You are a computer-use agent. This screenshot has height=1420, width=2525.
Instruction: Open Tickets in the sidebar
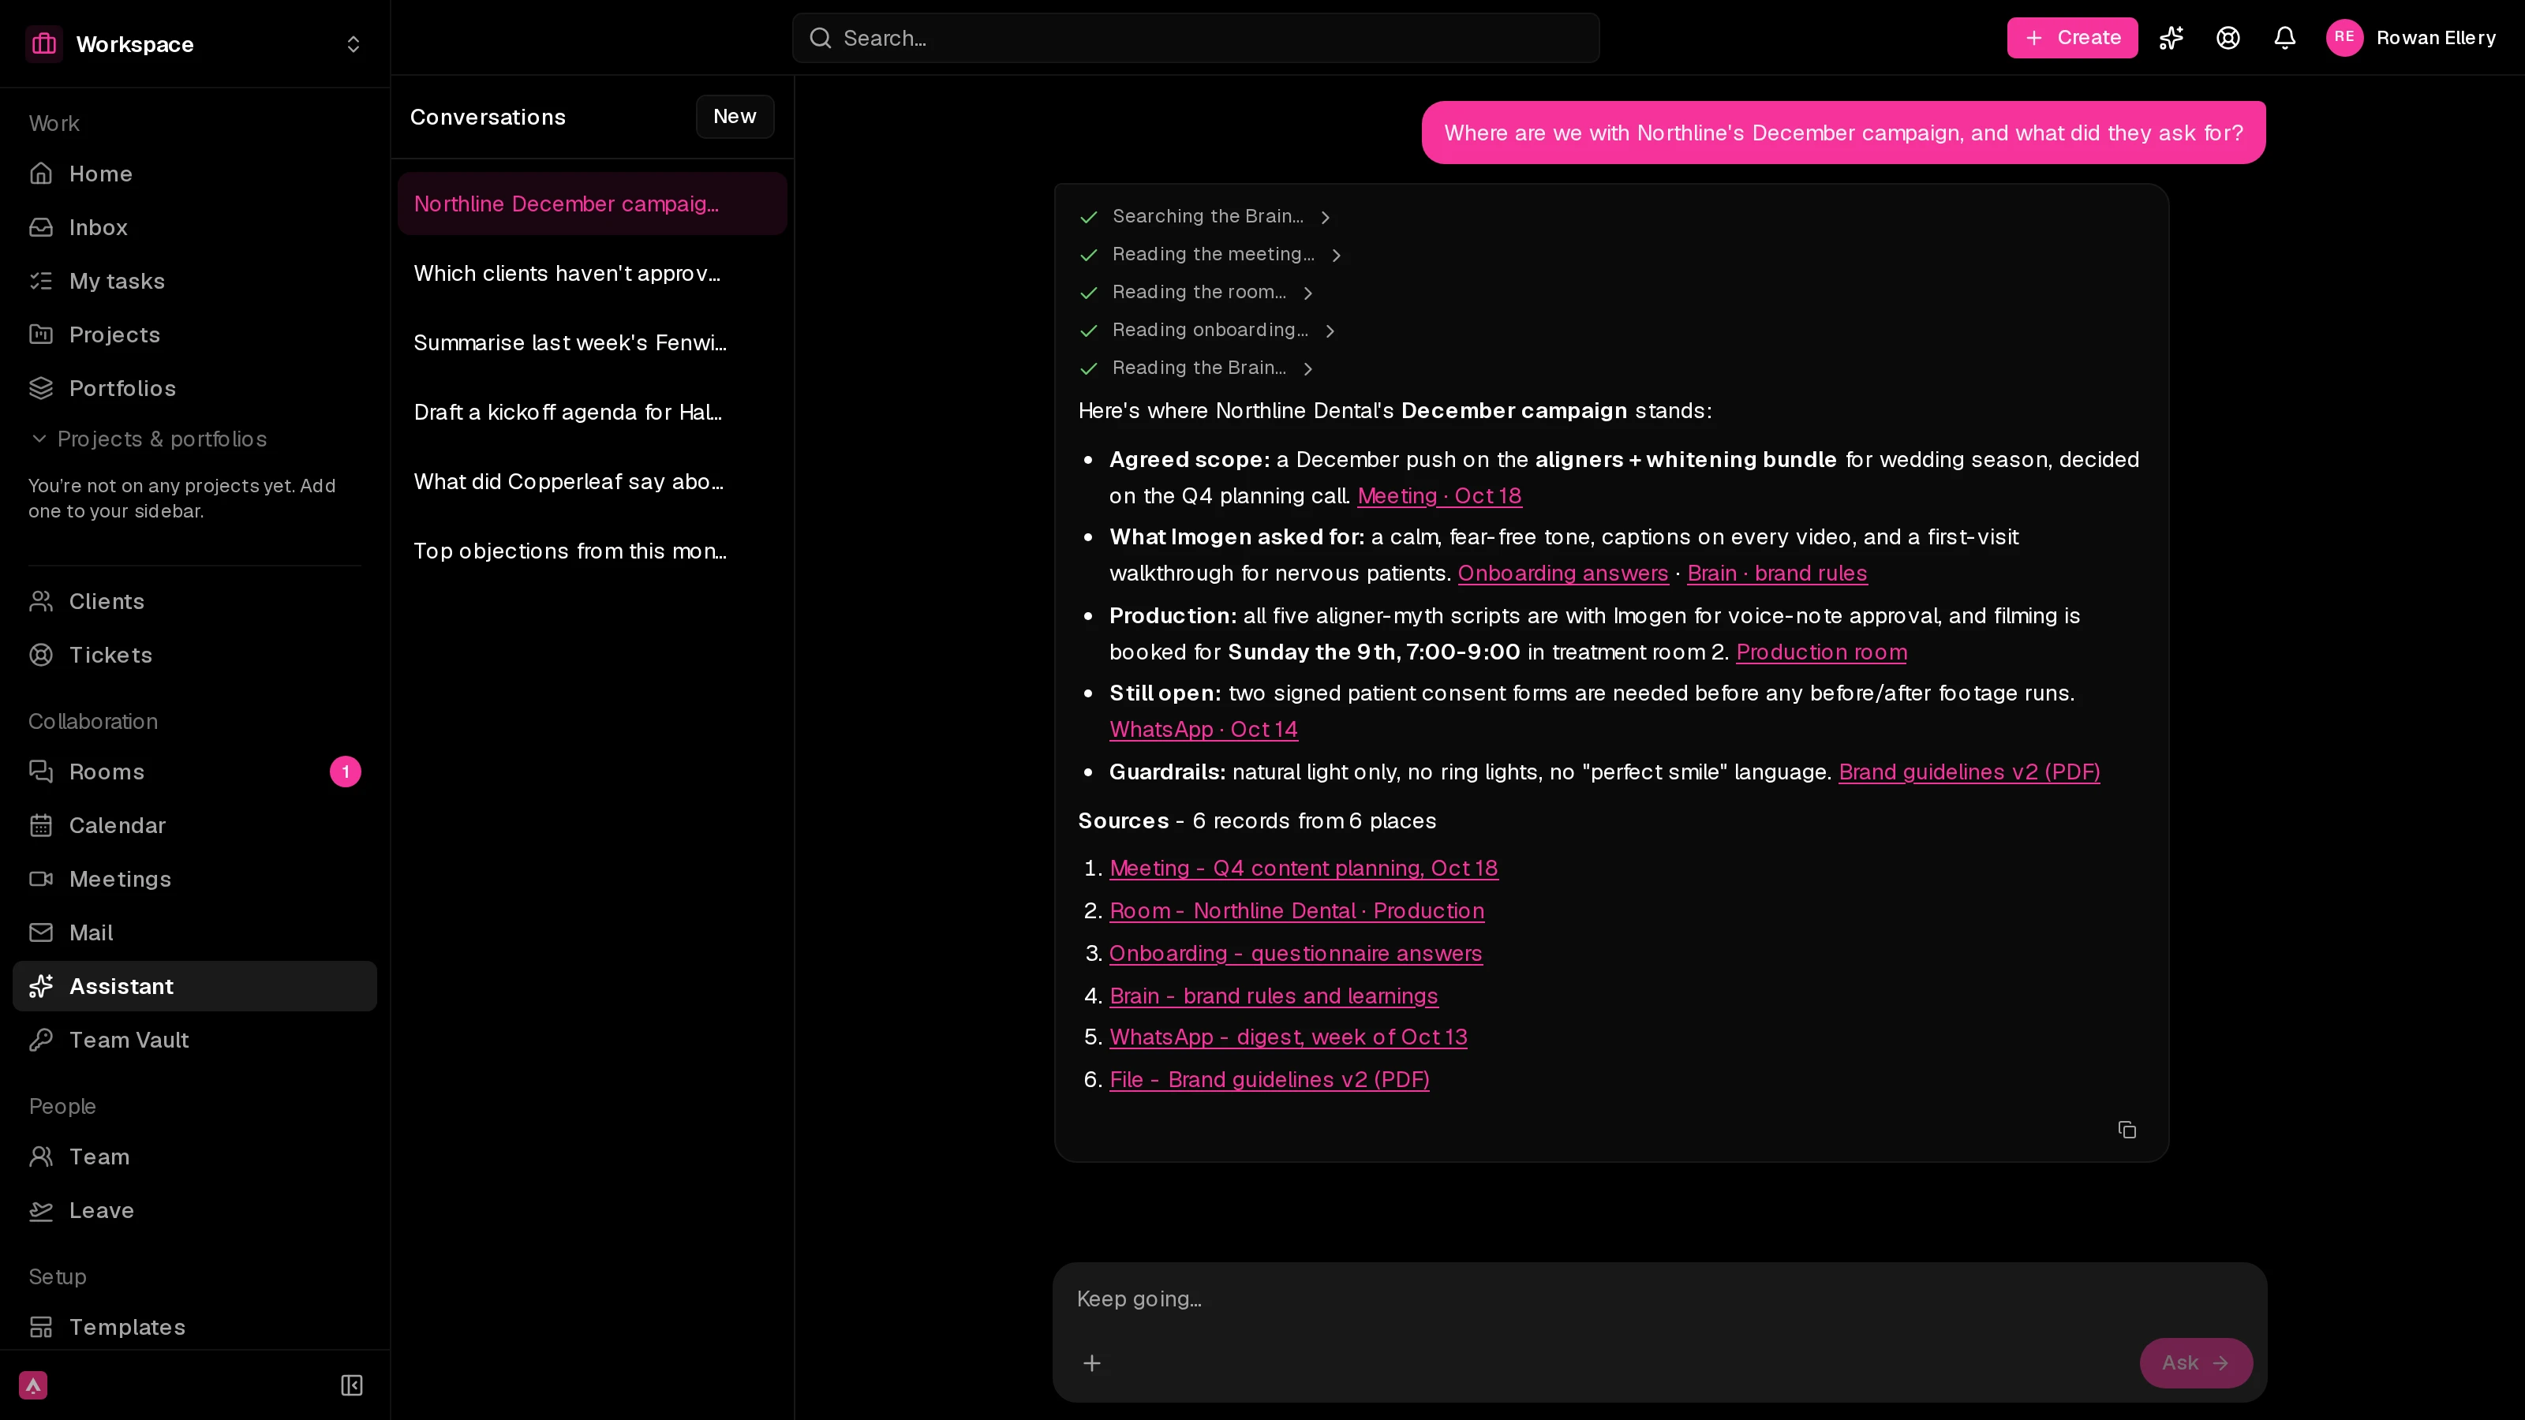[x=195, y=655]
